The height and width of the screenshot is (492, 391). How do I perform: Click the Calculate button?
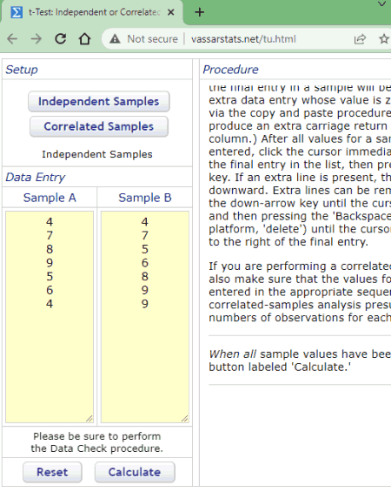coord(135,472)
